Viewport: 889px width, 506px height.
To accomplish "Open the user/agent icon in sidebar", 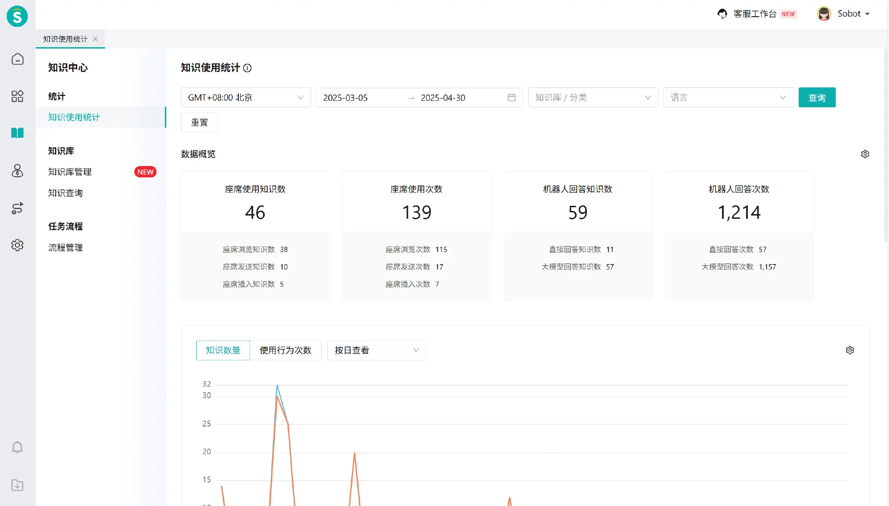I will point(17,171).
